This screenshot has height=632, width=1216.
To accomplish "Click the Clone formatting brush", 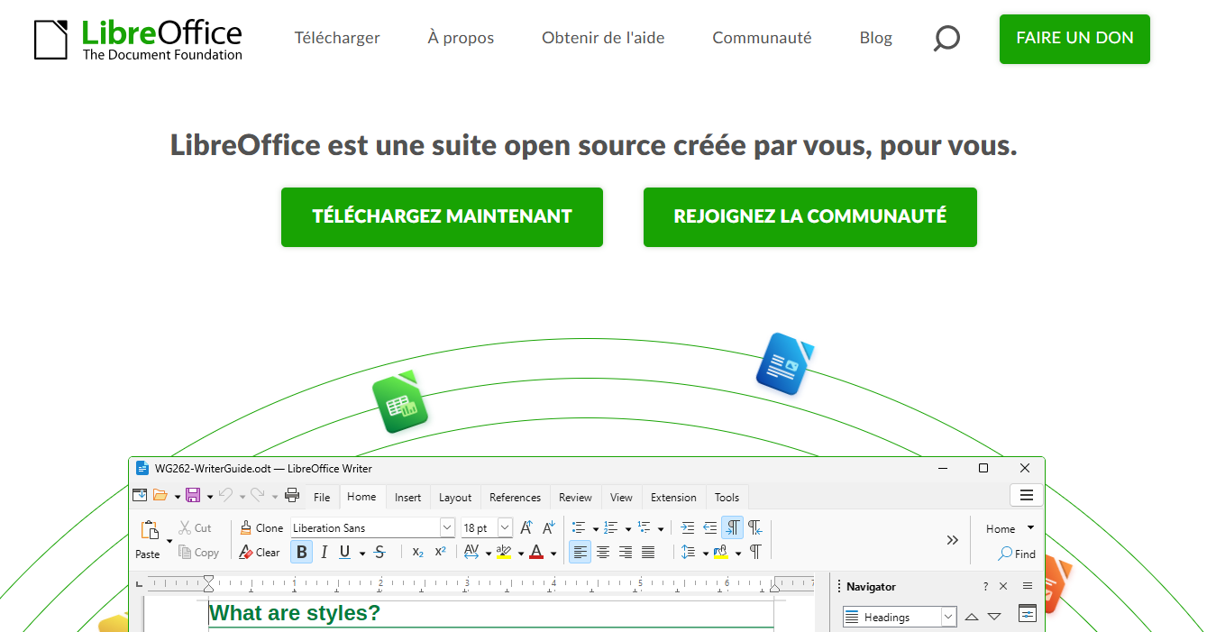I will [x=261, y=527].
